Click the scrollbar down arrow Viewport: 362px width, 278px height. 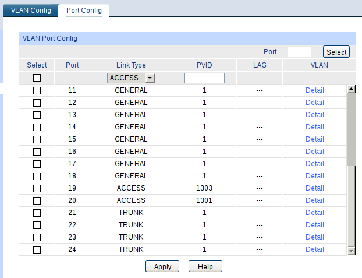[x=351, y=251]
